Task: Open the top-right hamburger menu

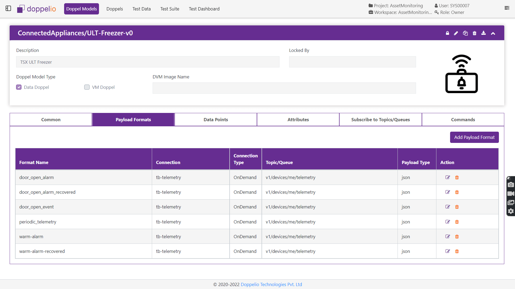Action: point(507,8)
